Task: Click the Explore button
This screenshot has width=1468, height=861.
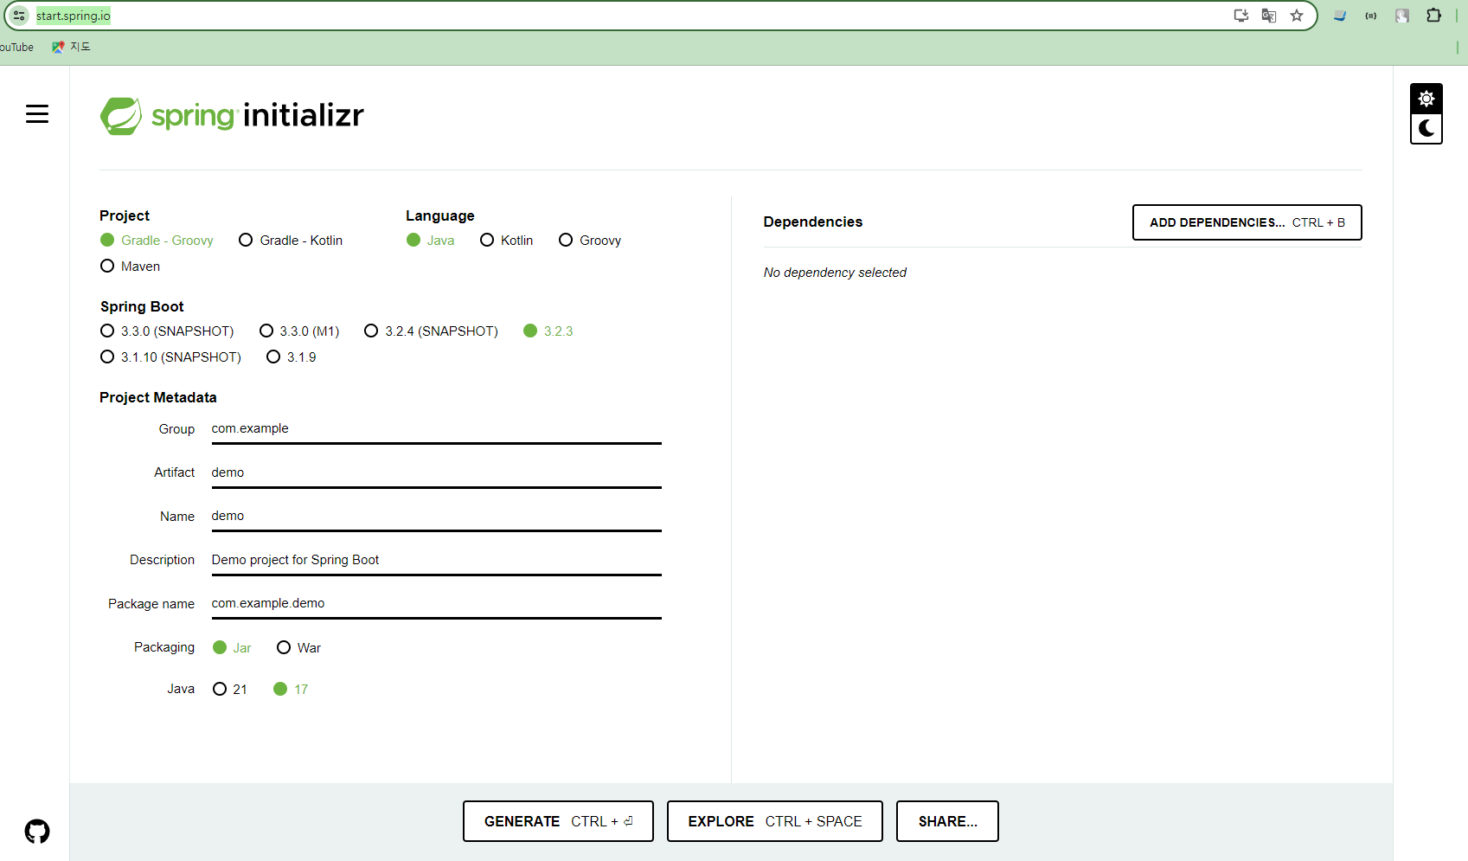Action: click(775, 821)
